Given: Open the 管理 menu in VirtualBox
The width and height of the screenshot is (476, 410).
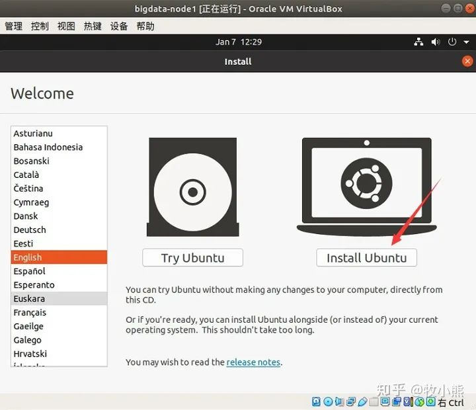Looking at the screenshot, I should coord(14,26).
